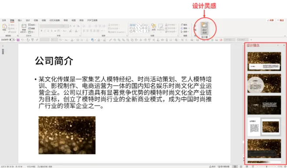Toggle the AutoSave switch

[x=12, y=40]
